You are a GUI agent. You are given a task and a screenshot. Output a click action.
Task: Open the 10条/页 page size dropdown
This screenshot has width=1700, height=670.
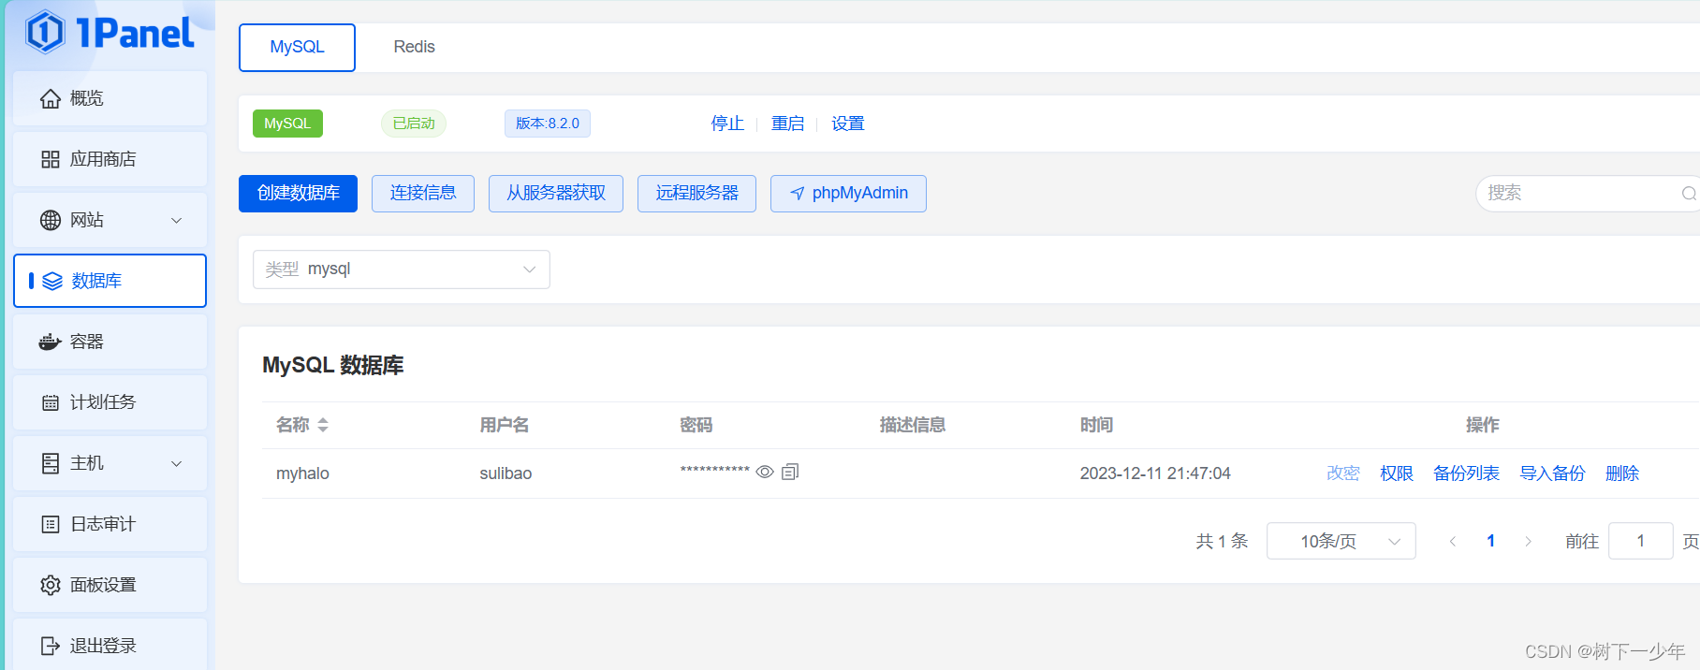(1341, 542)
